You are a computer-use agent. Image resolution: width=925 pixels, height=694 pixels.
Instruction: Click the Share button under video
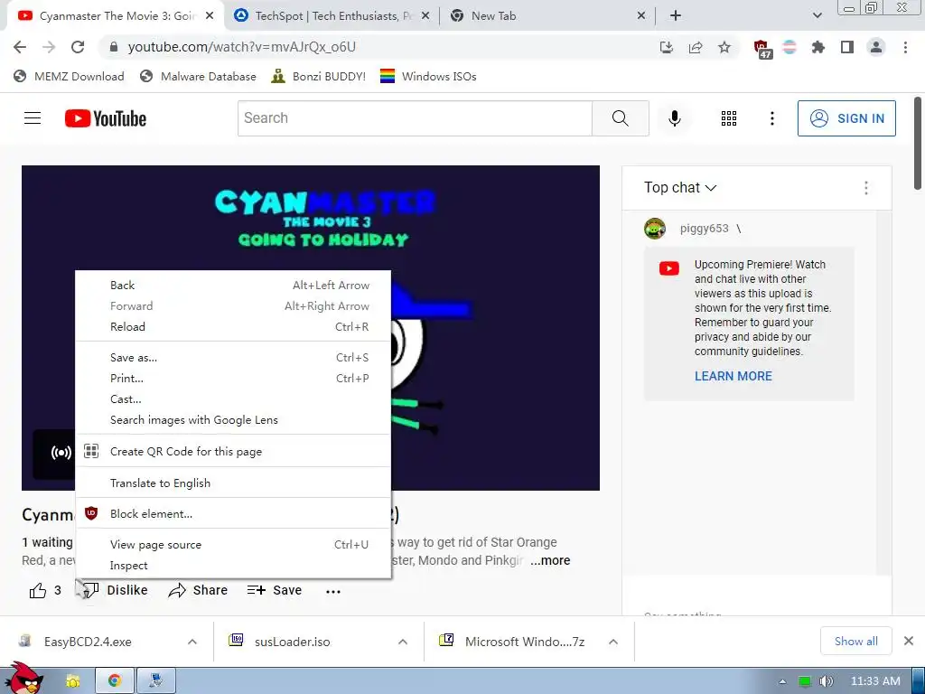(x=198, y=590)
